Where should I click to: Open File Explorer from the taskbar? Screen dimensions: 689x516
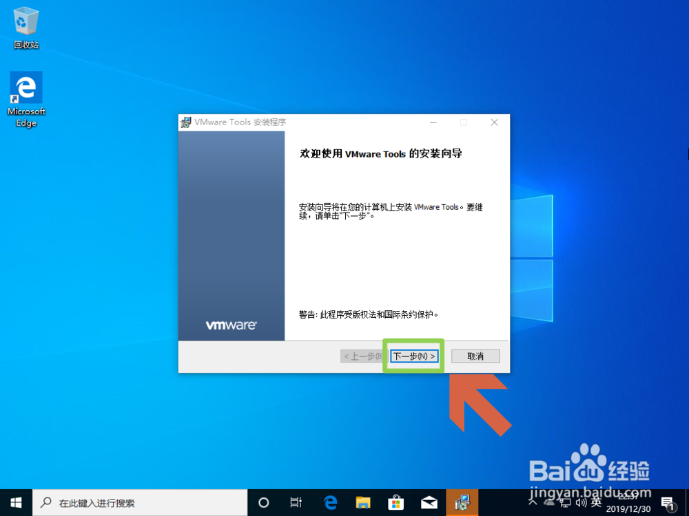363,502
